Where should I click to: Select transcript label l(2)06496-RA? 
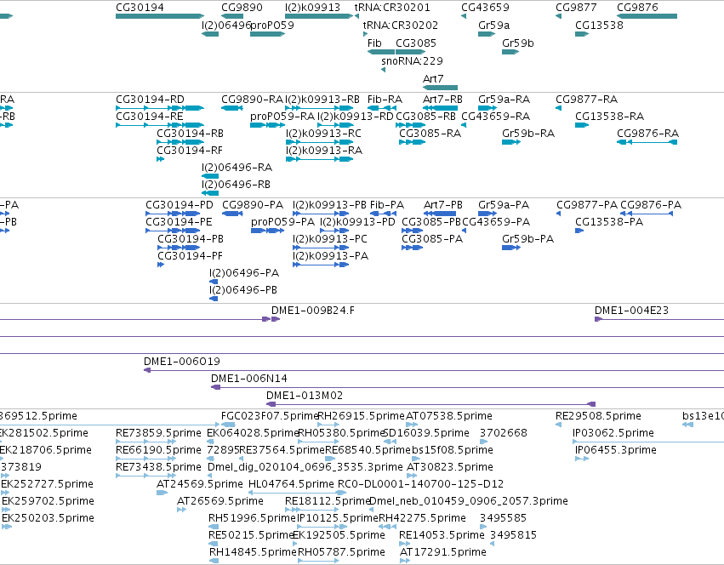(x=237, y=168)
